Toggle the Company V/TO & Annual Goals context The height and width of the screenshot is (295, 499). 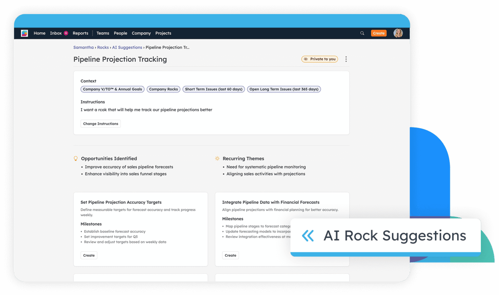(112, 89)
